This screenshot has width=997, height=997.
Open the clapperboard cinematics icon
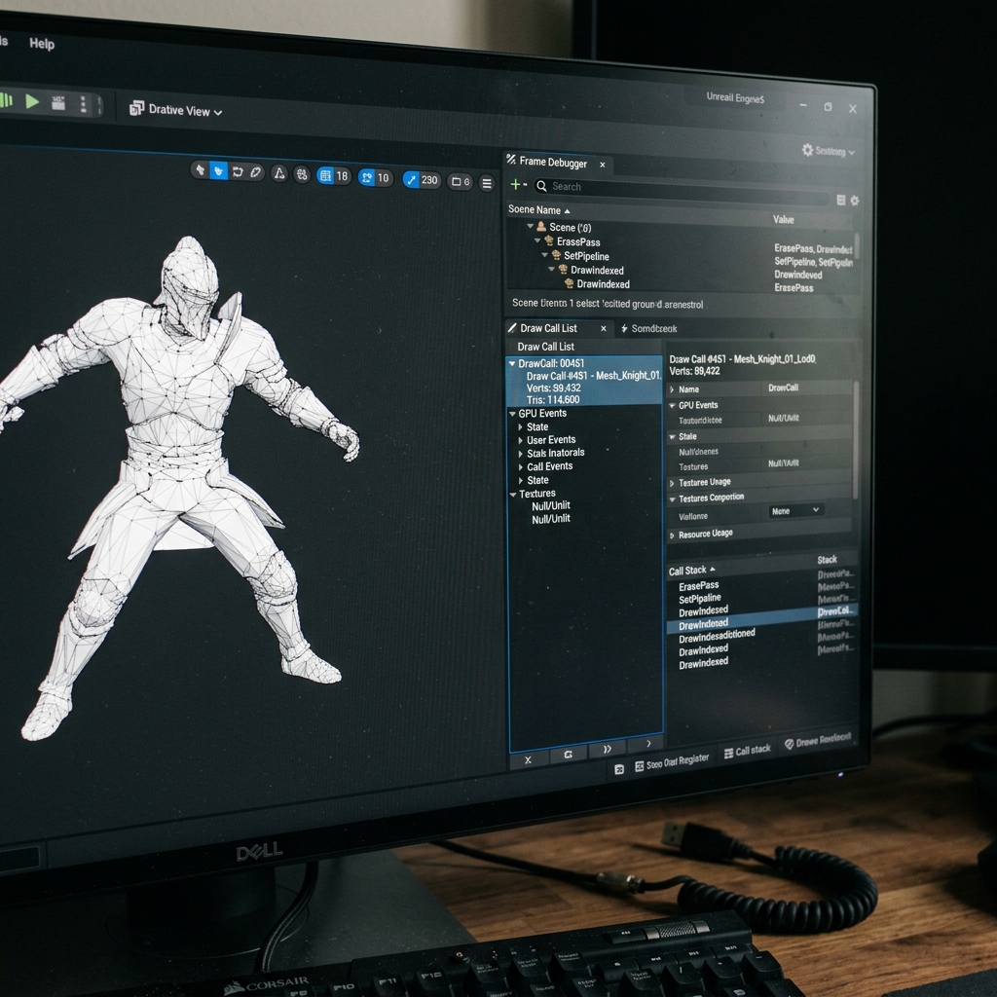click(x=57, y=103)
